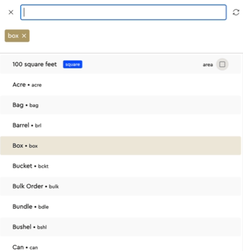
Task: Choose Bucket unit entry
Action: click(x=120, y=166)
